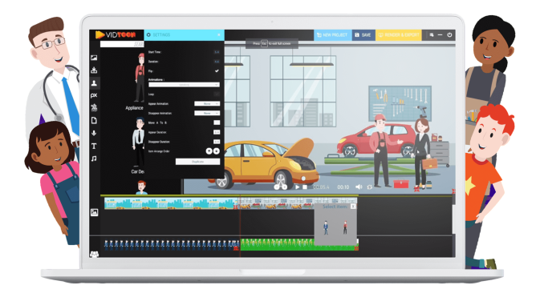
Task: Click Render & Export in top bar
Action: pyautogui.click(x=399, y=35)
